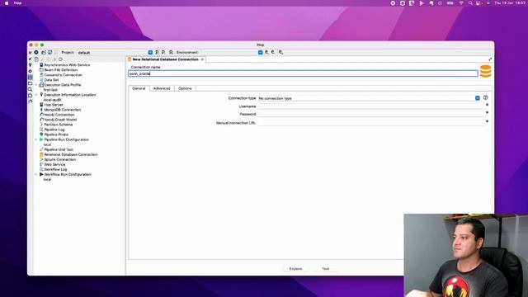This screenshot has width=528, height=297.
Task: Click the Pipeline Probe tree icon
Action: click(x=41, y=134)
